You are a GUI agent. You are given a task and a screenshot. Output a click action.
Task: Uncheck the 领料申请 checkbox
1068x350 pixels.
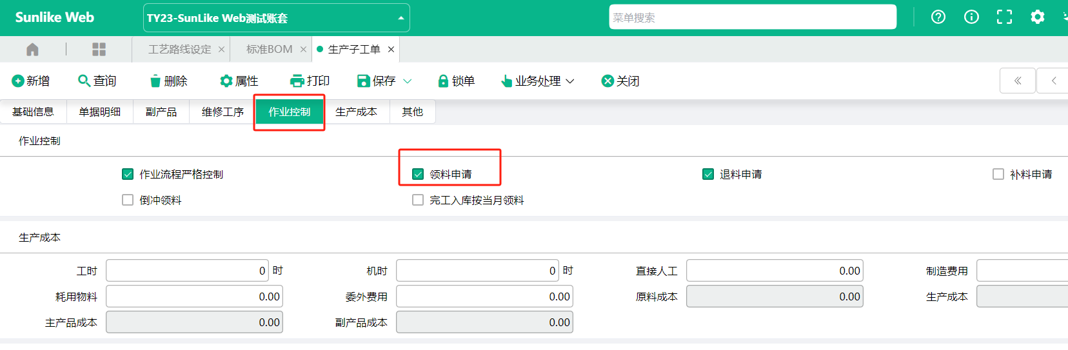pos(418,175)
